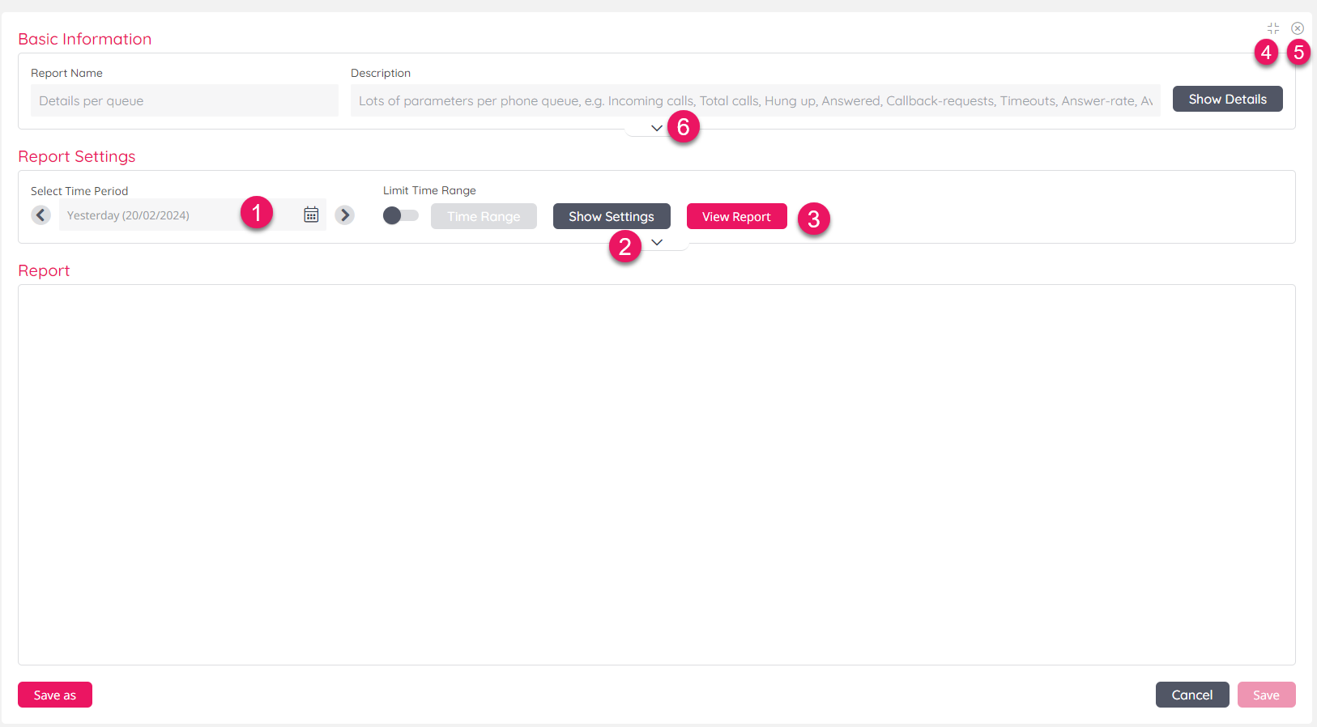Open the calendar date picker
This screenshot has height=727, width=1317.
(311, 215)
